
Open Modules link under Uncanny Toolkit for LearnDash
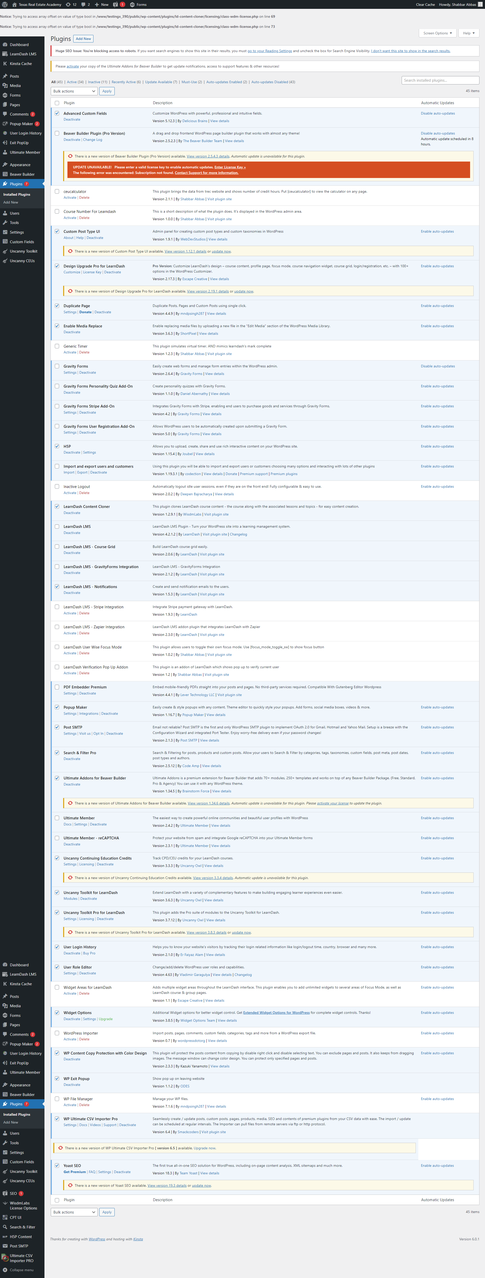(70, 899)
